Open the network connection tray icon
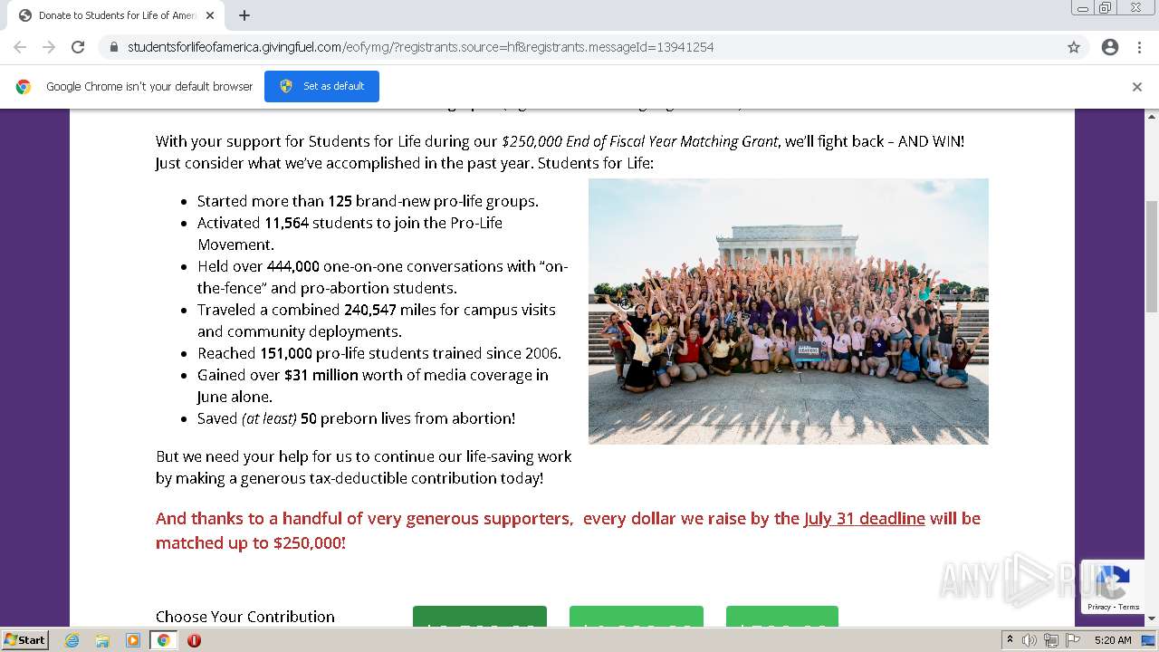The width and height of the screenshot is (1159, 652). [1051, 640]
